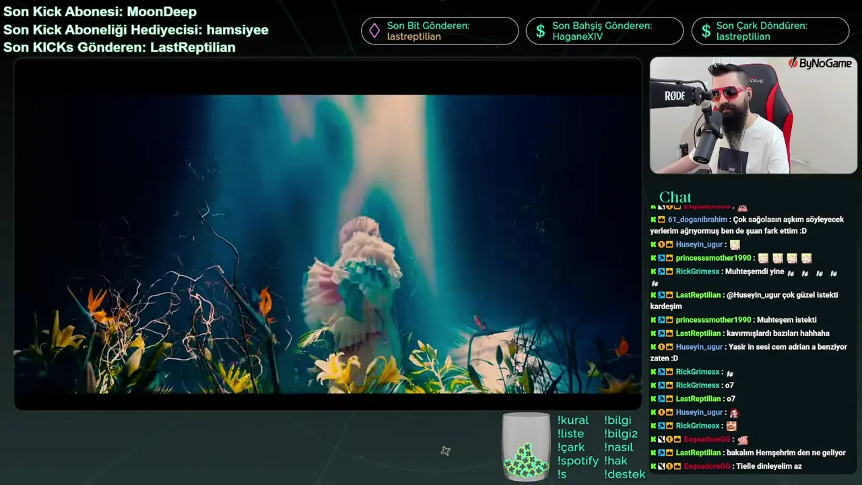This screenshot has height=485, width=862.
Task: Click the Son Çark Döndüren pill
Action: pyautogui.click(x=770, y=31)
